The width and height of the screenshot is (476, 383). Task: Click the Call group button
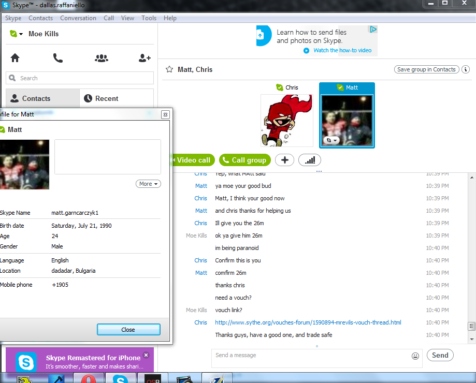(244, 160)
